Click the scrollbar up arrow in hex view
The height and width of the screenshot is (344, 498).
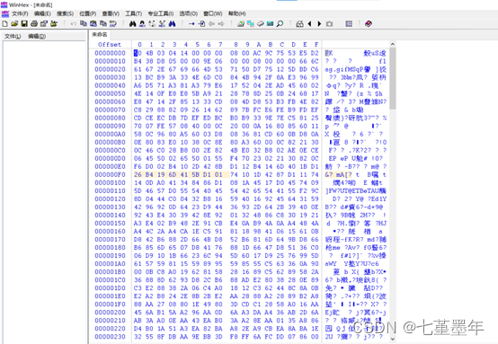[393, 44]
